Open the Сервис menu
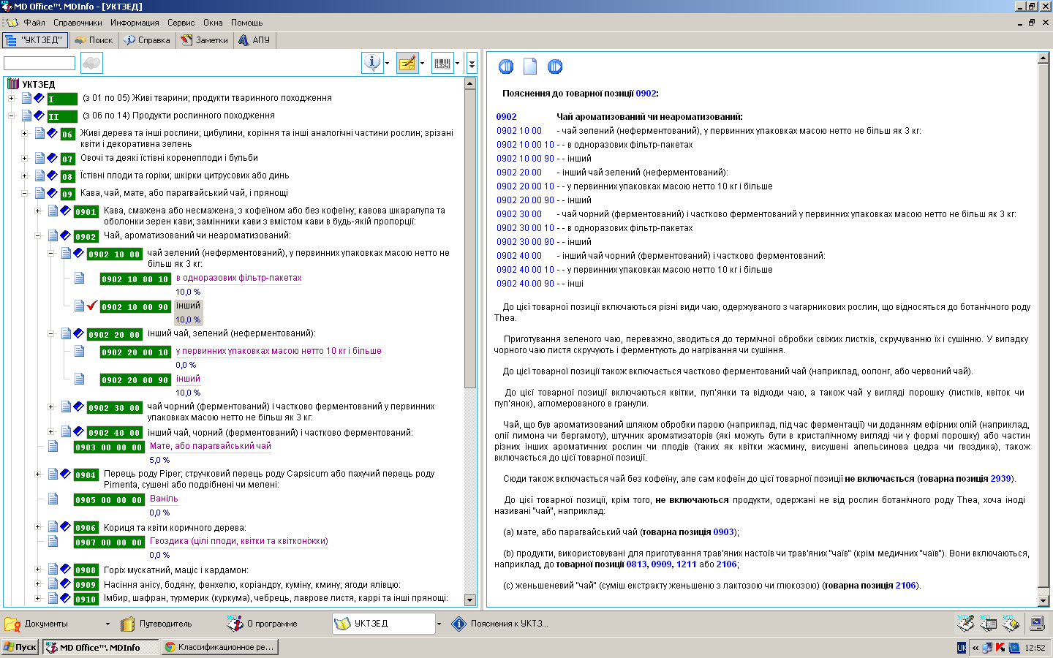 [x=181, y=23]
